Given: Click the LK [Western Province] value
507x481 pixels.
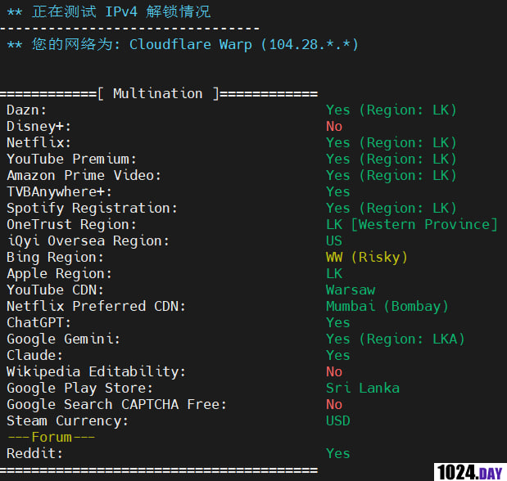Looking at the screenshot, I should 411,224.
